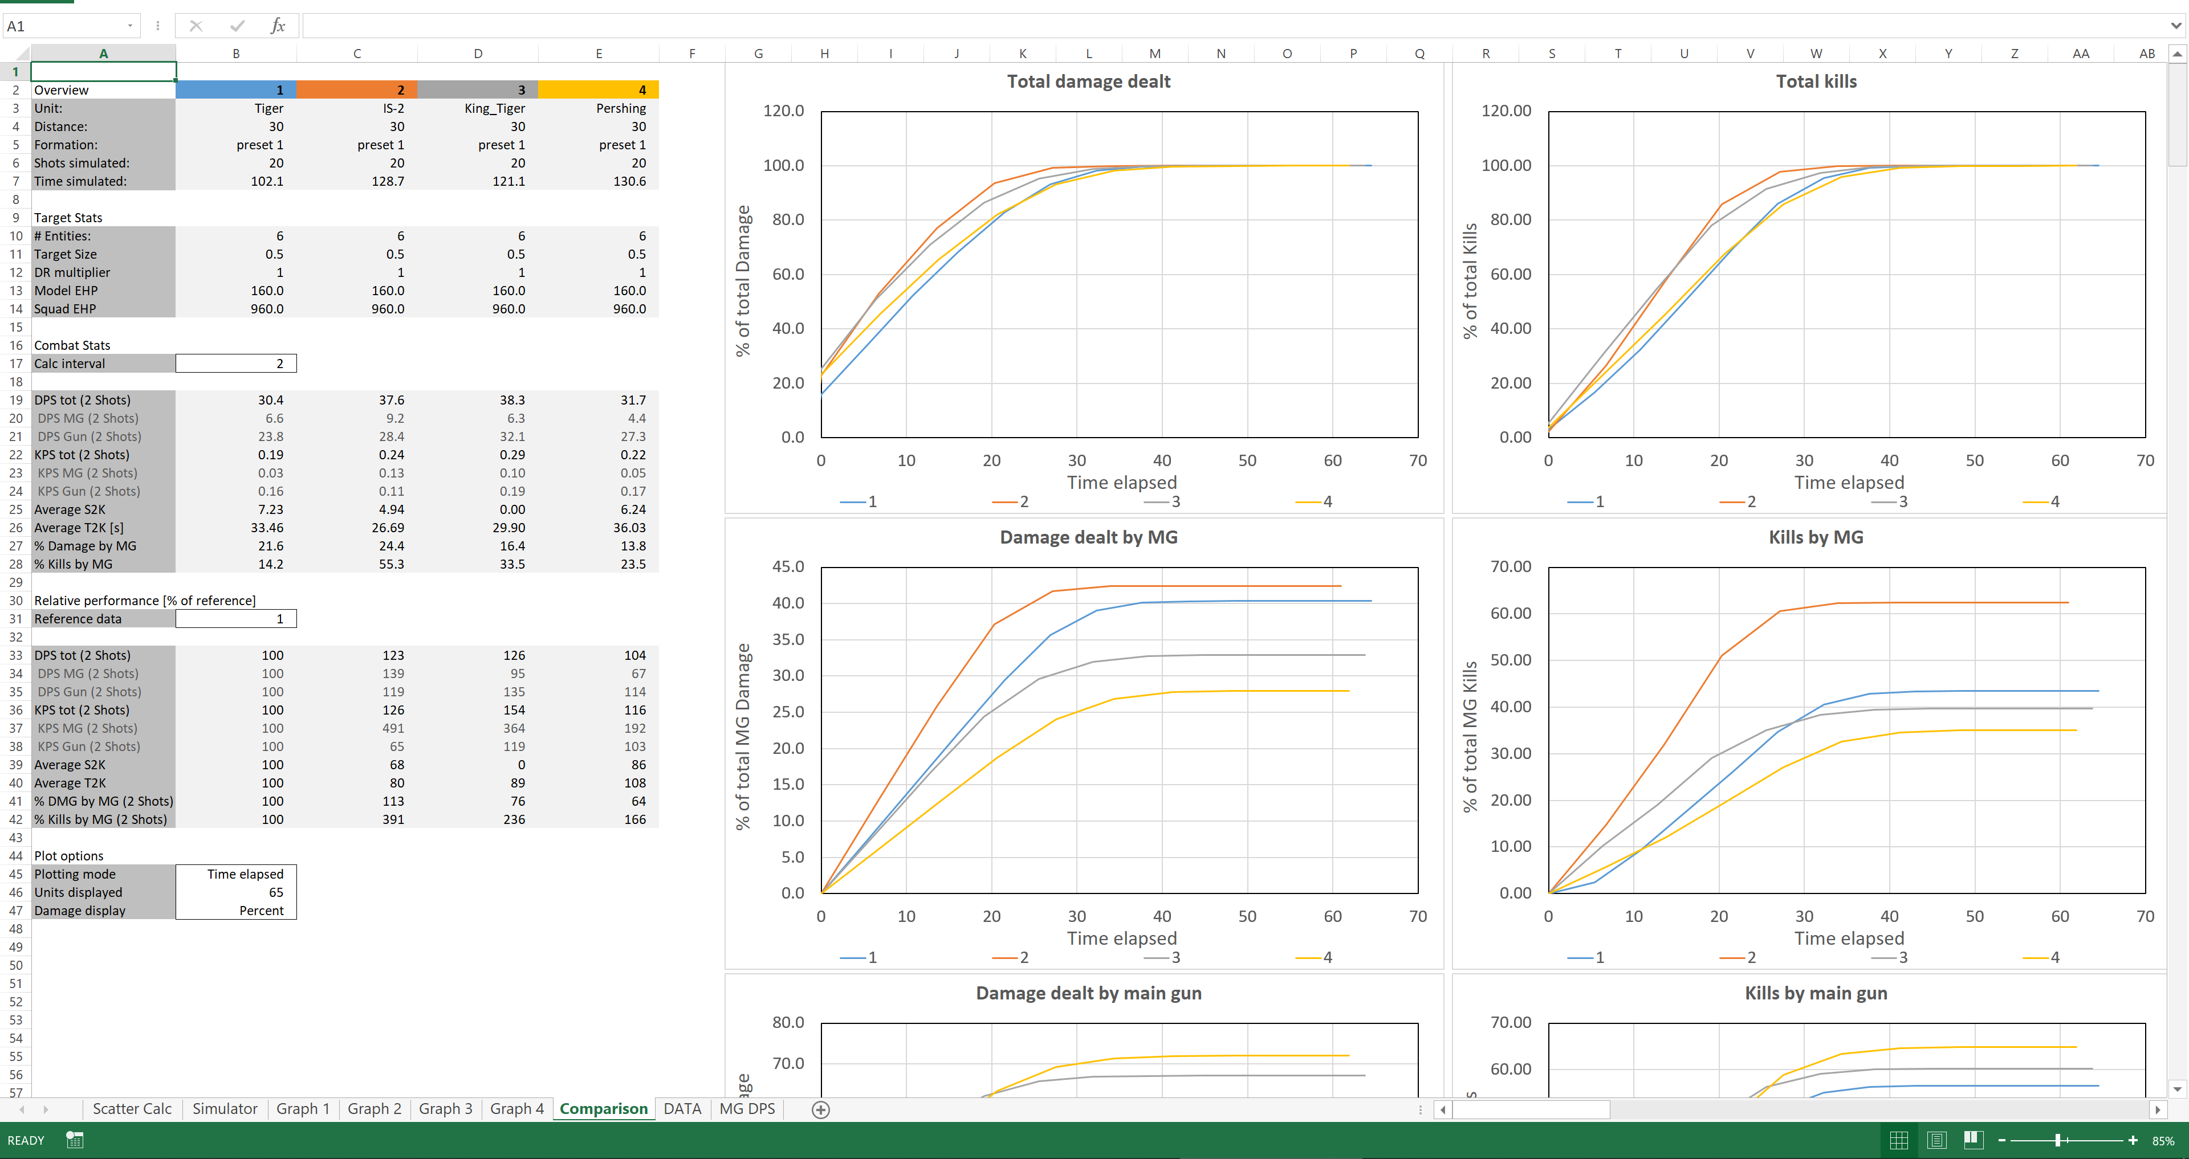The height and width of the screenshot is (1159, 2189).
Task: Select the 'King_Tiger' unit cell
Action: pyautogui.click(x=478, y=108)
